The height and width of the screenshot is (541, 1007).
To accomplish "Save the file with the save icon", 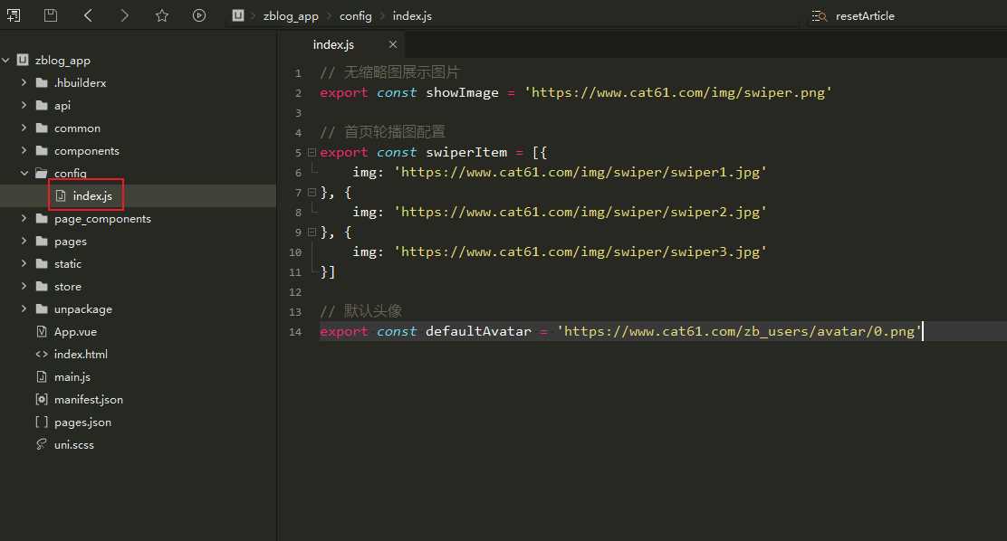I will (x=51, y=15).
